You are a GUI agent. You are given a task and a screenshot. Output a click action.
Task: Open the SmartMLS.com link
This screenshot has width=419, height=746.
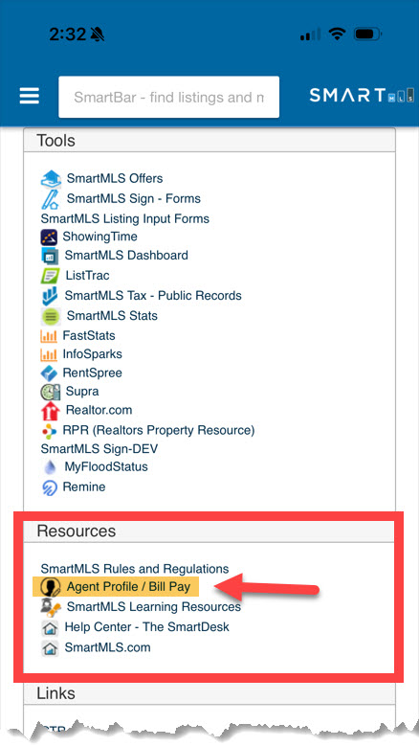point(107,647)
